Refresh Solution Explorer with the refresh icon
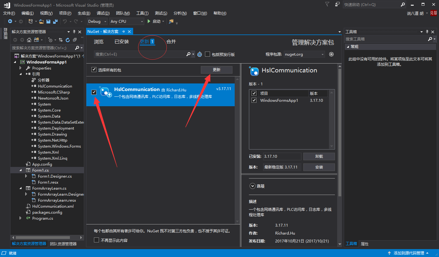Viewport: 439px width, 257px height. pos(67,40)
